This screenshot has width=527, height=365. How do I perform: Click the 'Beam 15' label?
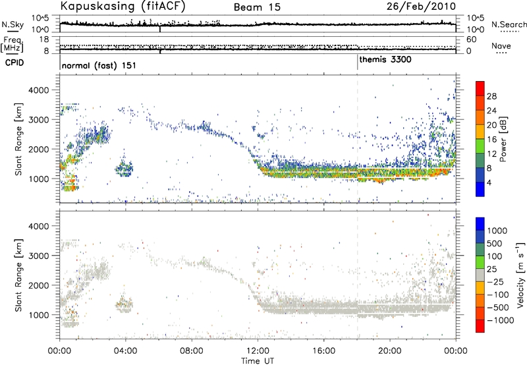(257, 7)
